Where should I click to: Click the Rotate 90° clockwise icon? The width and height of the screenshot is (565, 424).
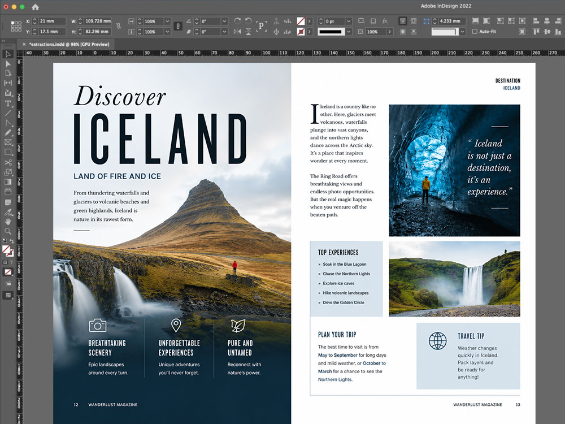coord(237,21)
